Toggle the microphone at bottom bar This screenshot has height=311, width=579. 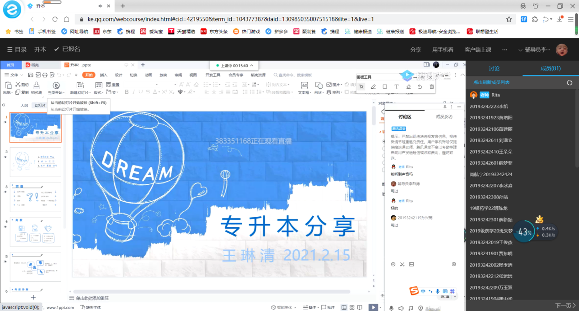point(391,308)
